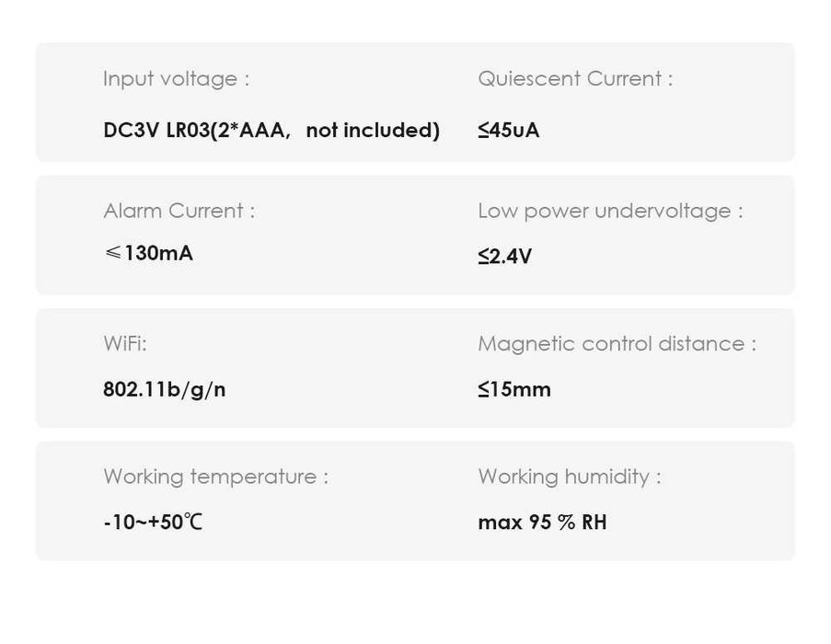Select the ≤45uA value
This screenshot has width=831, height=644.
(509, 131)
